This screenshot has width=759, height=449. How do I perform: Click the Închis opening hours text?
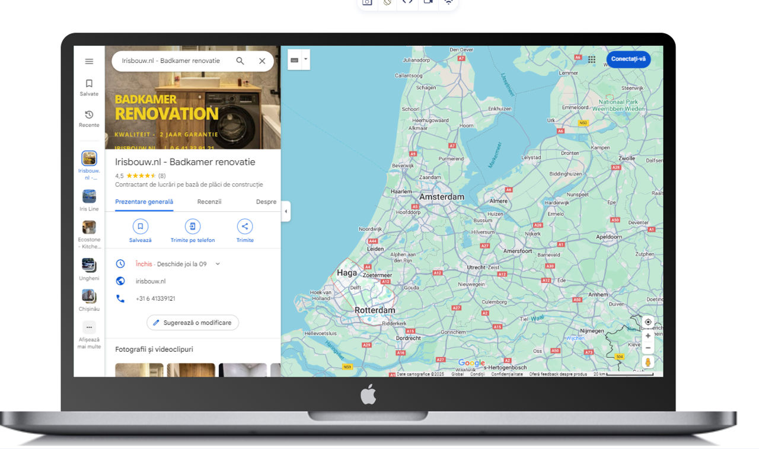pyautogui.click(x=143, y=264)
